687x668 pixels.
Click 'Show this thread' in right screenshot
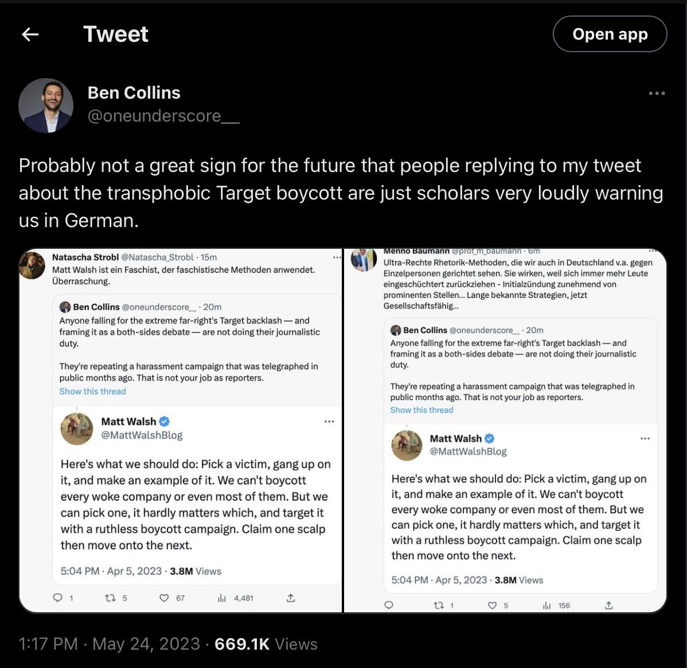(421, 410)
